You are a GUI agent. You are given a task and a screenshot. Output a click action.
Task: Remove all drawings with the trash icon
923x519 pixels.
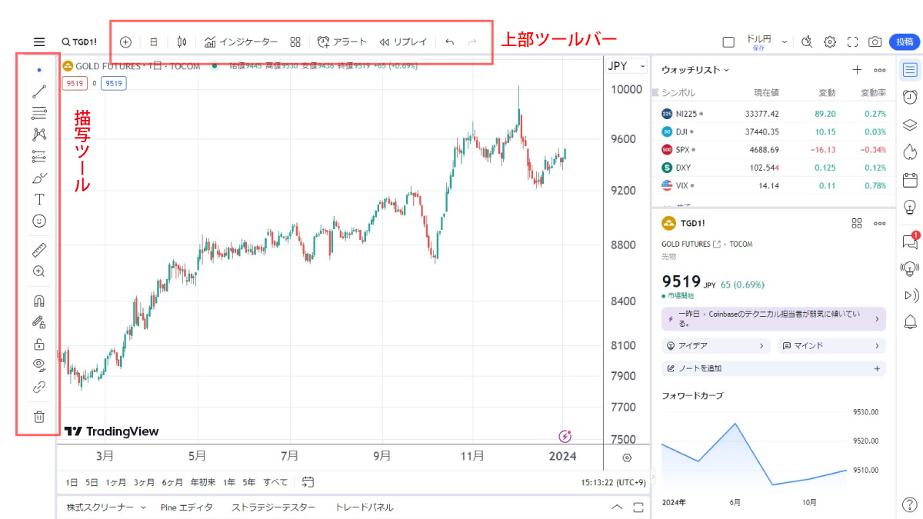click(39, 416)
